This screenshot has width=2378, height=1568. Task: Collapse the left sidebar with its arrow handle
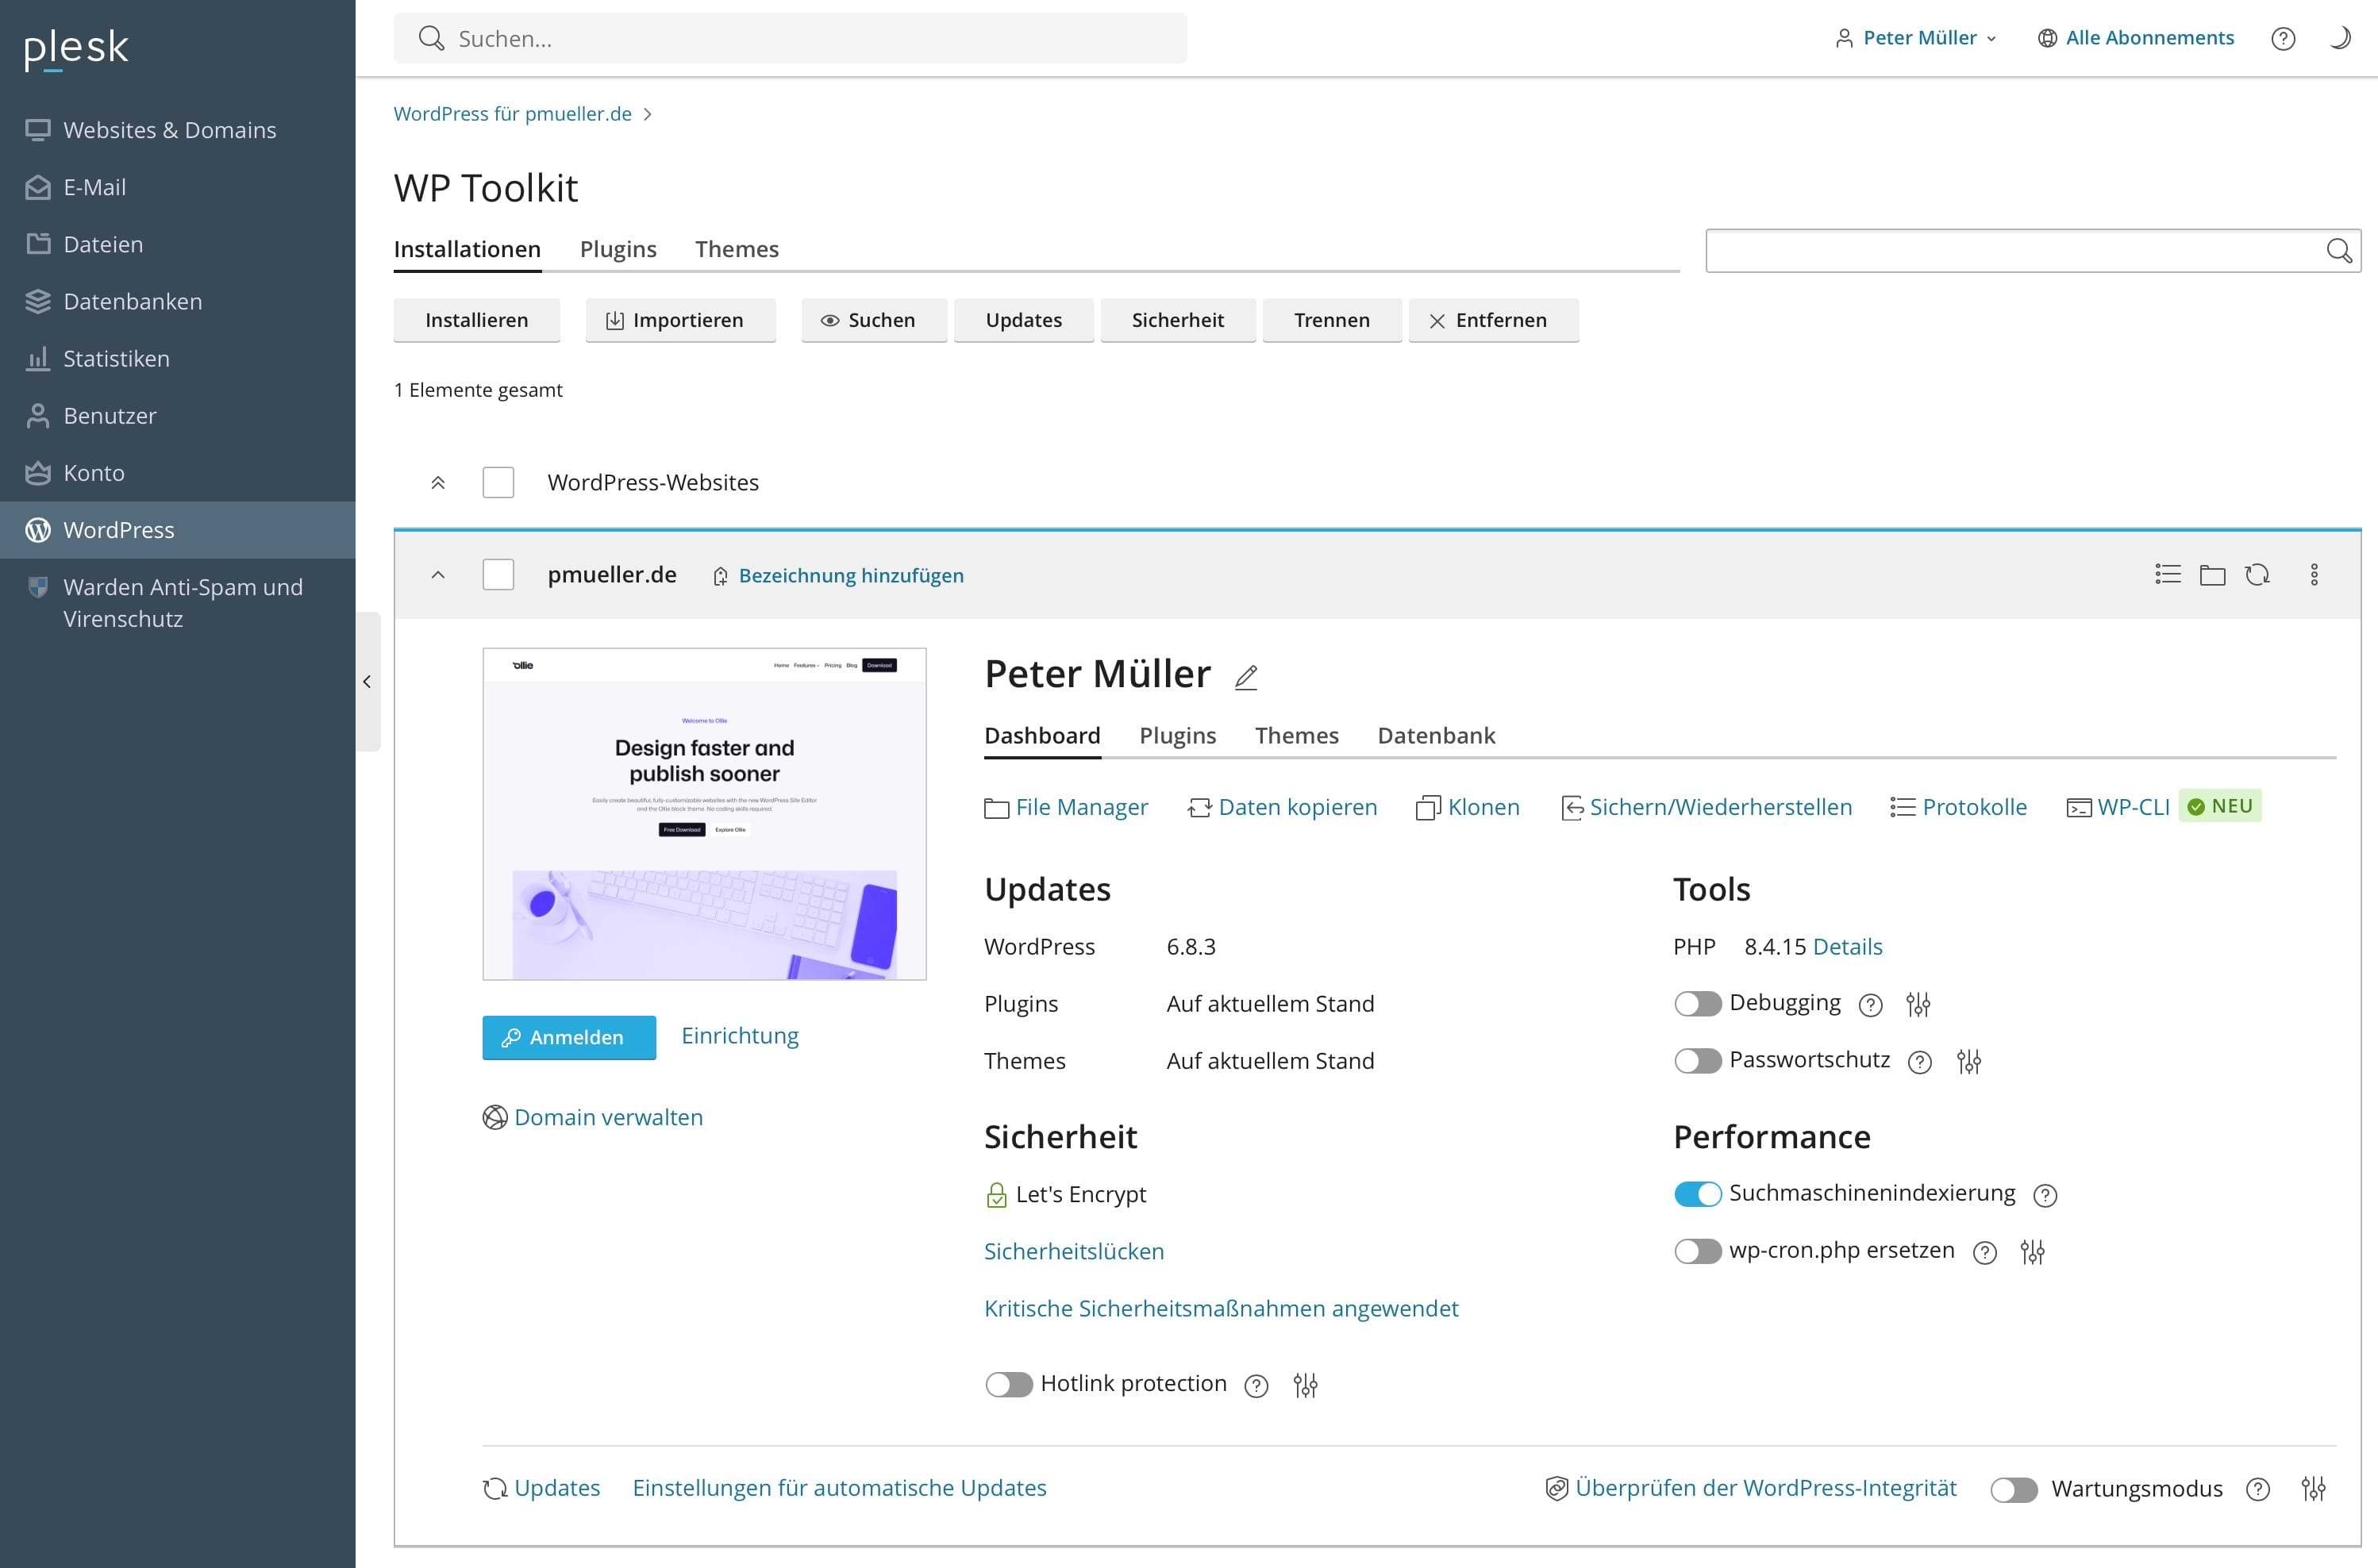367,681
